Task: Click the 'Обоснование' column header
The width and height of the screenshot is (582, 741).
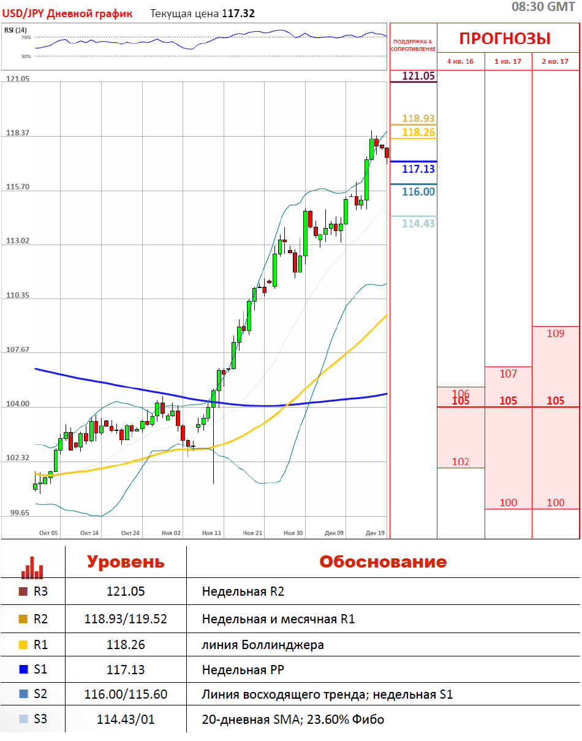Action: pyautogui.click(x=383, y=562)
